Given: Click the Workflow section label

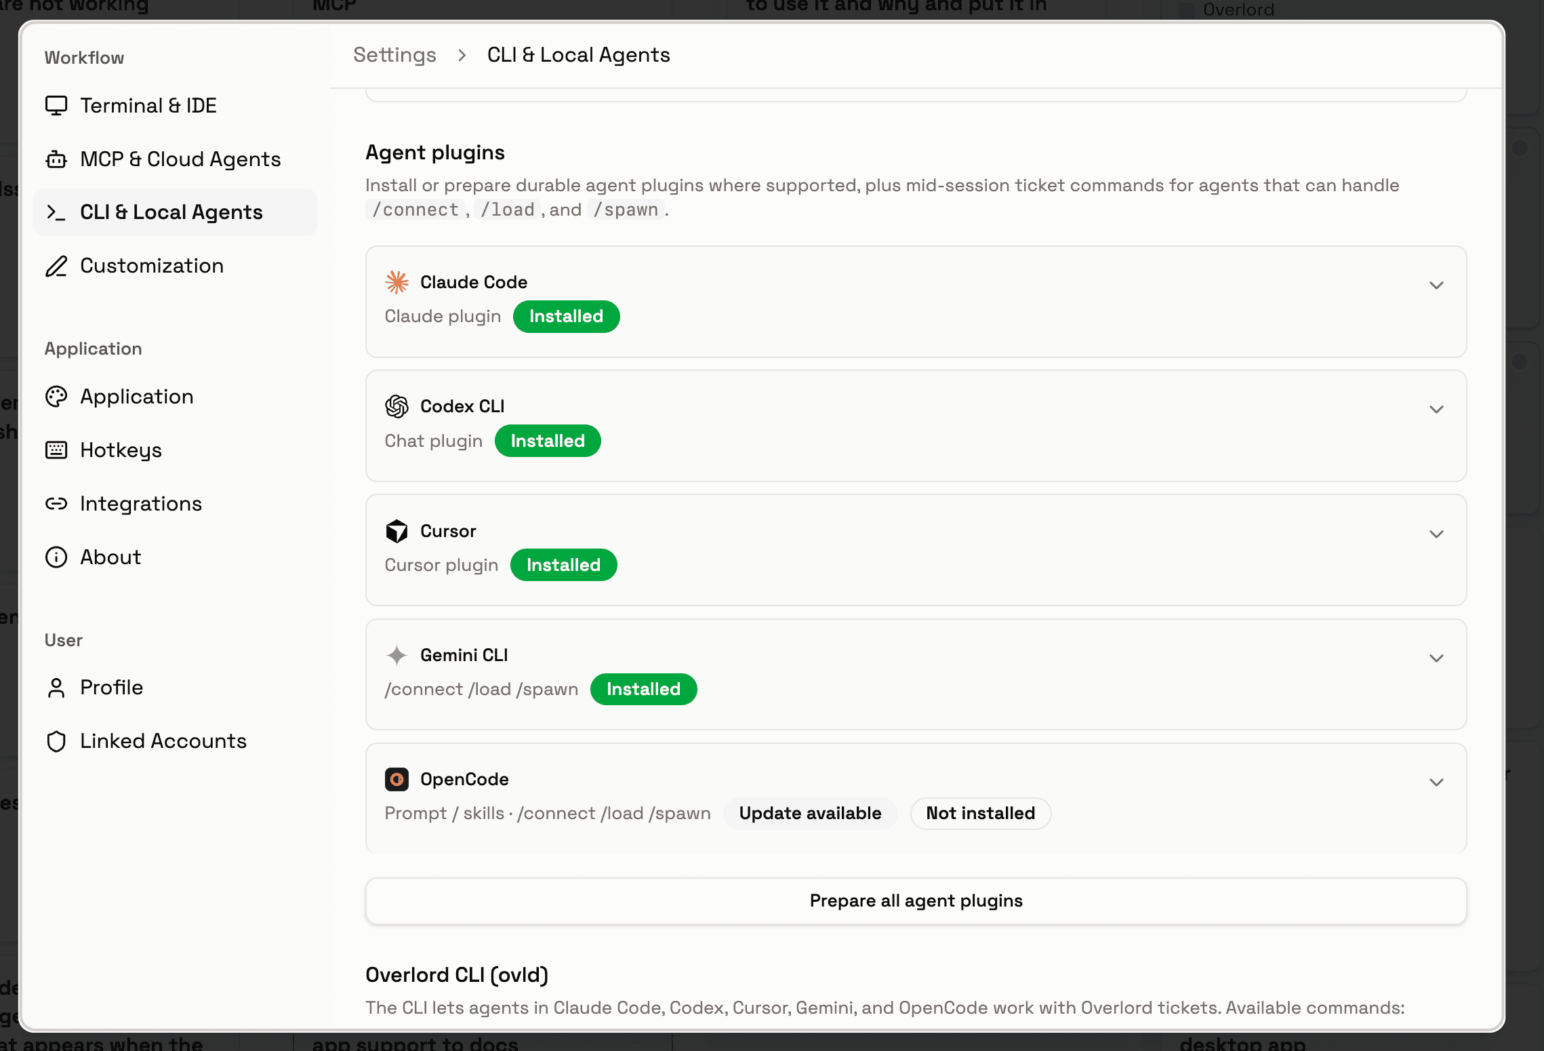Looking at the screenshot, I should 84,58.
